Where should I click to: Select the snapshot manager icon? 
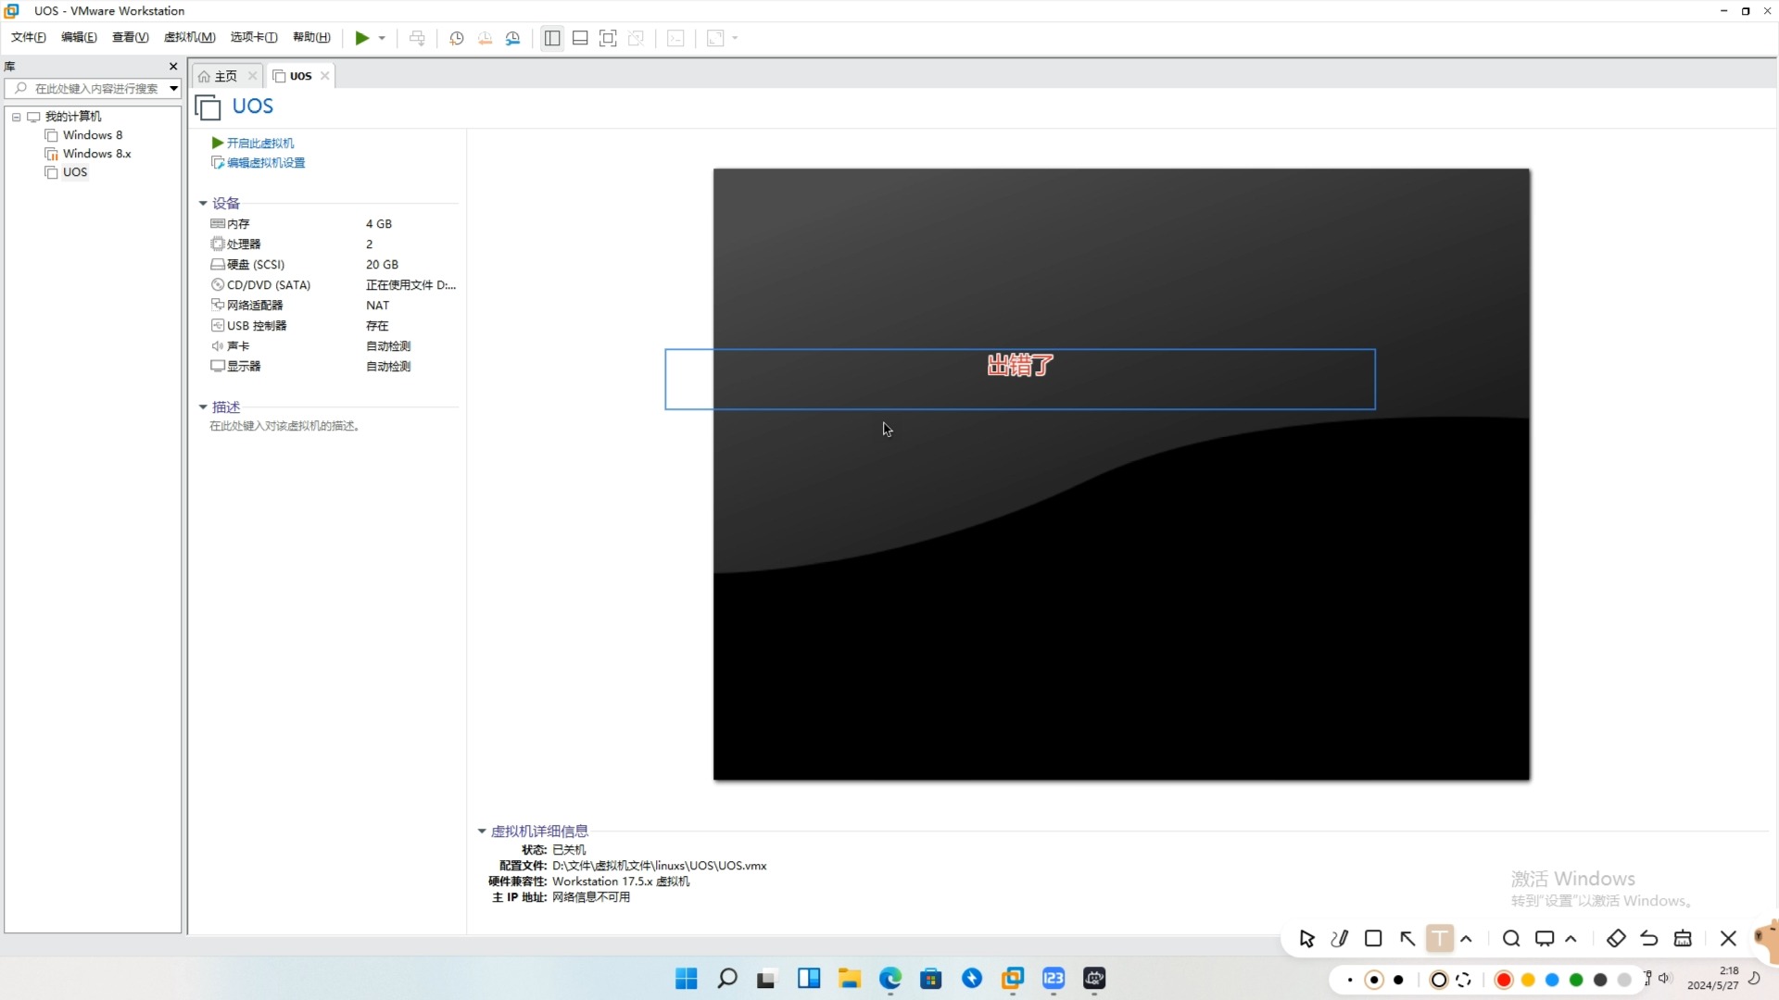point(513,38)
